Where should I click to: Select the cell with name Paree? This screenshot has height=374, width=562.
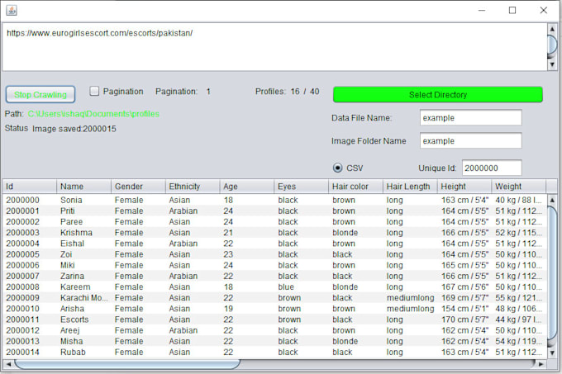(83, 221)
